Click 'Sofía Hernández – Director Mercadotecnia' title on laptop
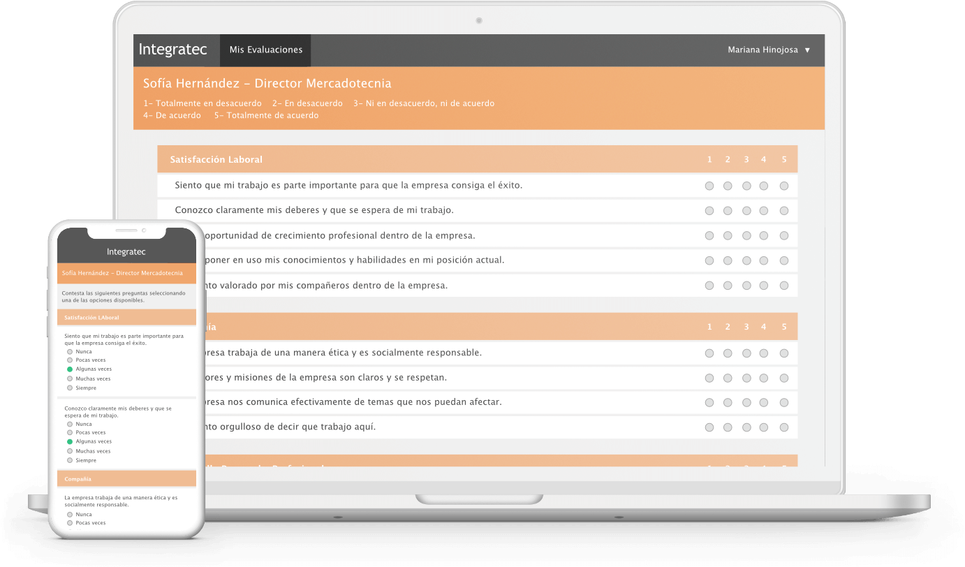 (267, 84)
